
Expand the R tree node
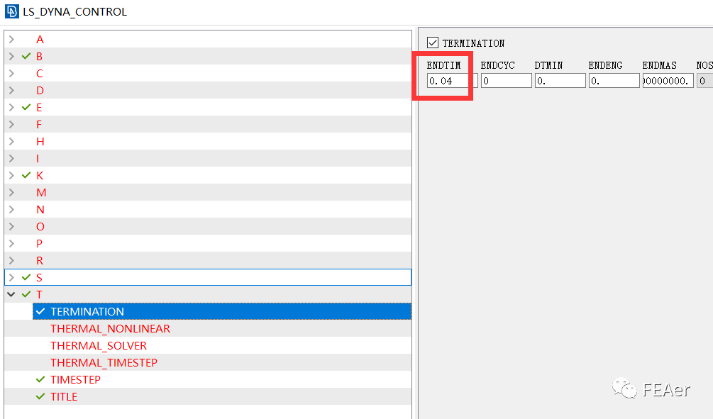12,260
